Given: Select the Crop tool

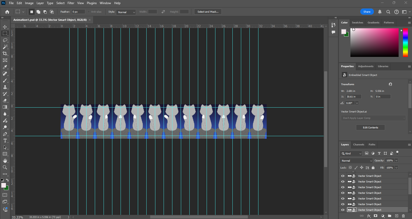Looking at the screenshot, I should (5, 54).
